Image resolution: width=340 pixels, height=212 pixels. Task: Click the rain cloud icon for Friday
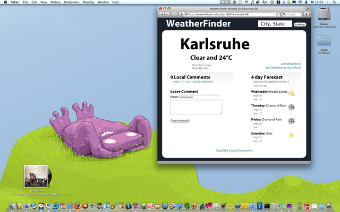pos(292,121)
